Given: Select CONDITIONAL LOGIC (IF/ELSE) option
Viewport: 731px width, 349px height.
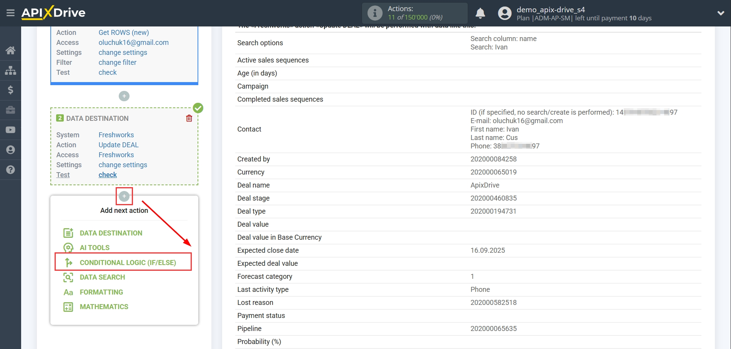Looking at the screenshot, I should coord(128,263).
